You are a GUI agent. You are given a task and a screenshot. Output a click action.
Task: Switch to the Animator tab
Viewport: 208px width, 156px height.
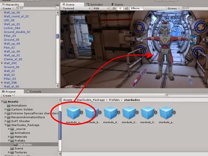[95, 5]
